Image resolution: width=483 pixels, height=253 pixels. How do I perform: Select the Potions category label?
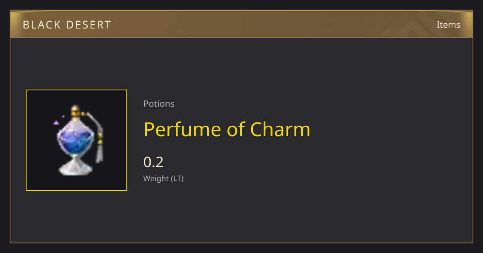pos(159,104)
